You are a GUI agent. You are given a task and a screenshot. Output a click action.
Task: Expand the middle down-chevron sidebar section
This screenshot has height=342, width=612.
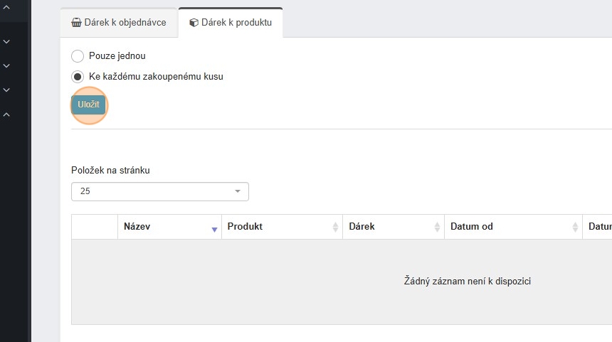(x=6, y=66)
